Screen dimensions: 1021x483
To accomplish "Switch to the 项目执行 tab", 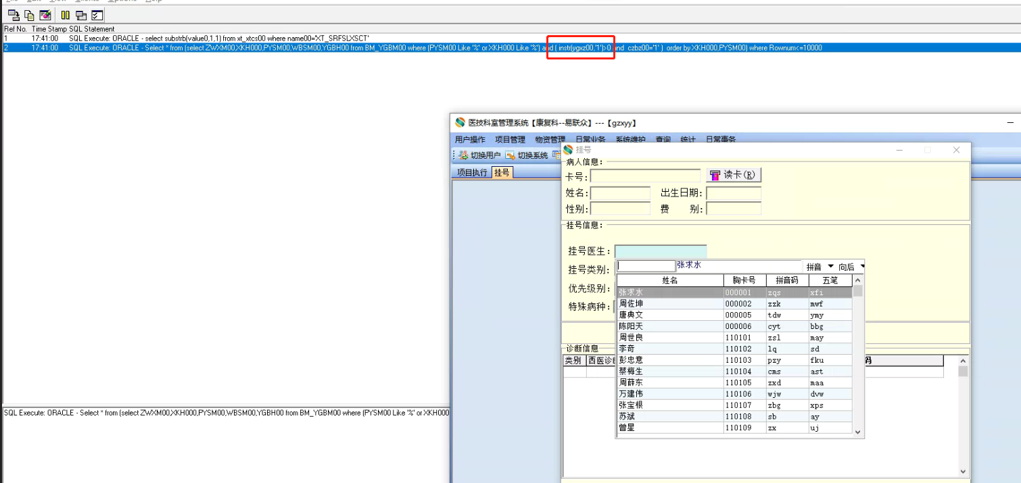I will tap(472, 173).
